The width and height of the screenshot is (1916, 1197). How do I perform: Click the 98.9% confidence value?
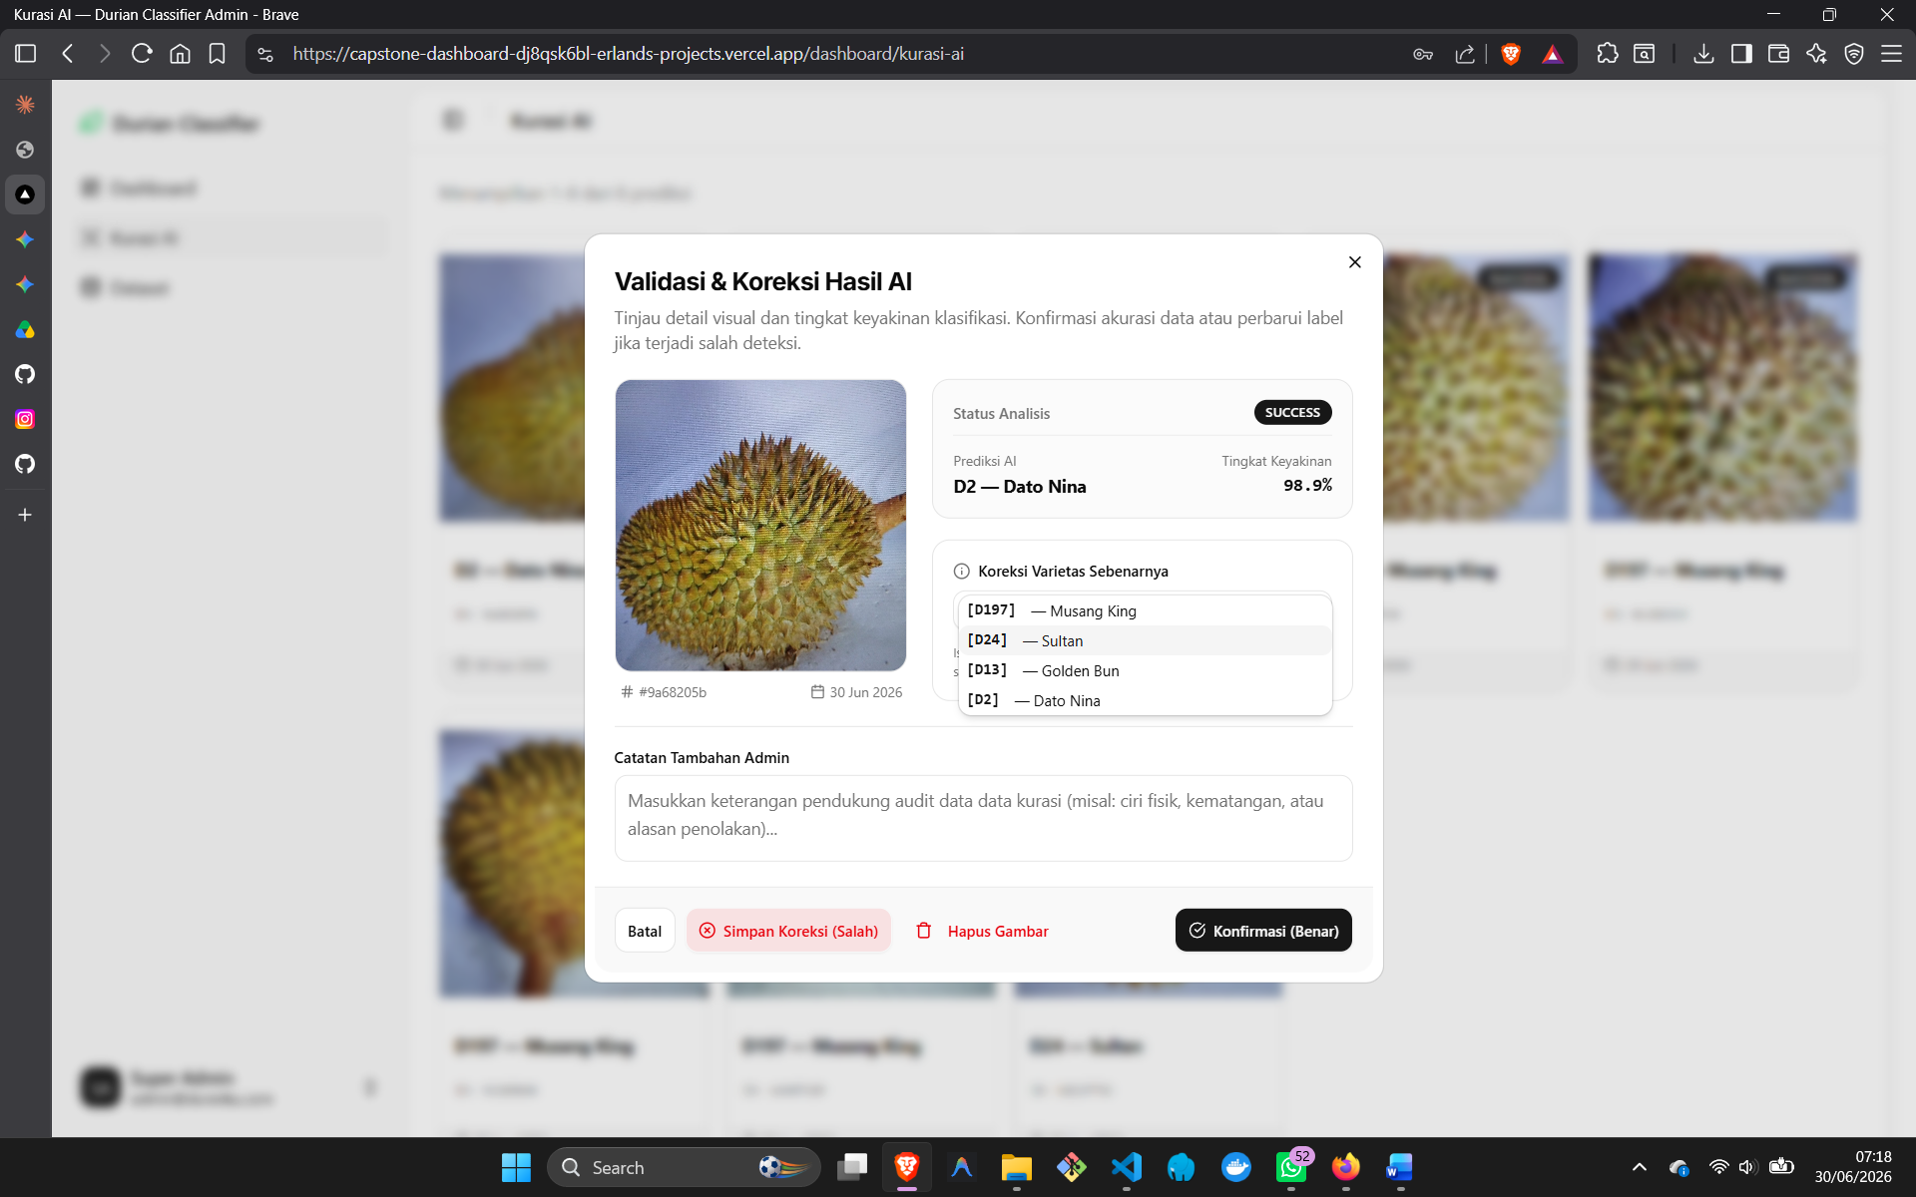1307,486
